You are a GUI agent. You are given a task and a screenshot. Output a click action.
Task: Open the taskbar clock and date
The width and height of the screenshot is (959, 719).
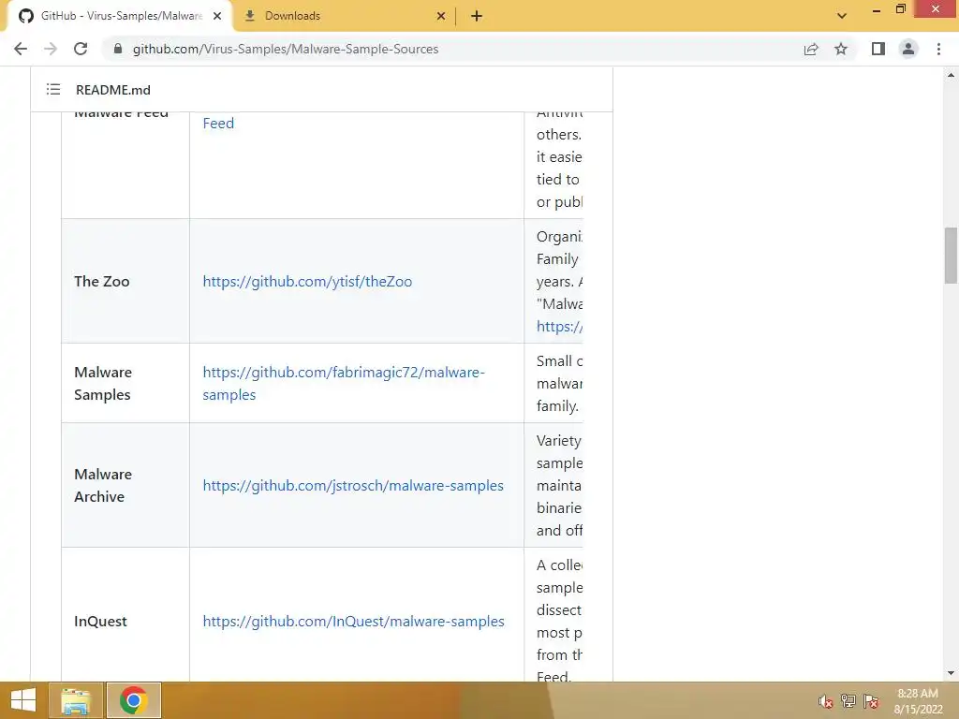(x=918, y=701)
